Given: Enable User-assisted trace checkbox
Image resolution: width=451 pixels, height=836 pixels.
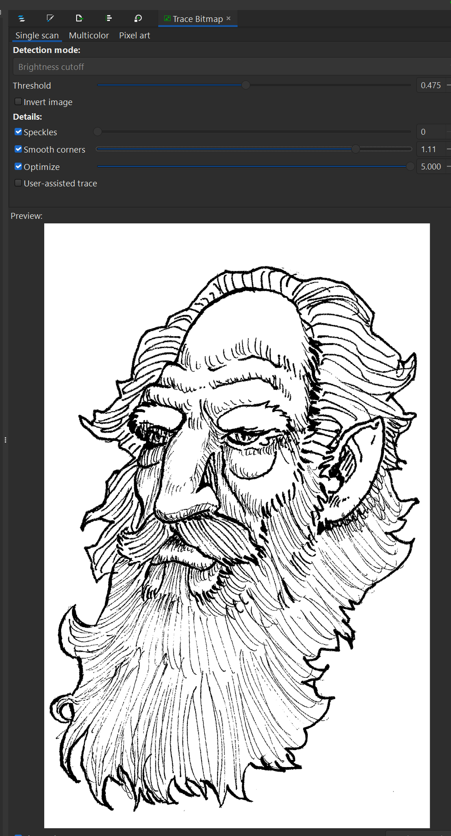Looking at the screenshot, I should pos(18,183).
